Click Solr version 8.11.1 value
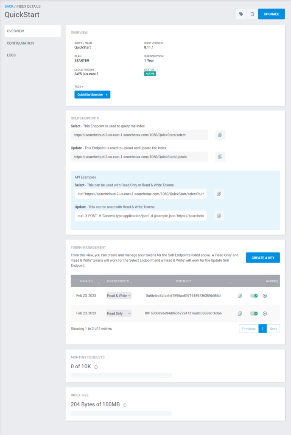Viewport: 291px width, 435px height. tap(149, 48)
